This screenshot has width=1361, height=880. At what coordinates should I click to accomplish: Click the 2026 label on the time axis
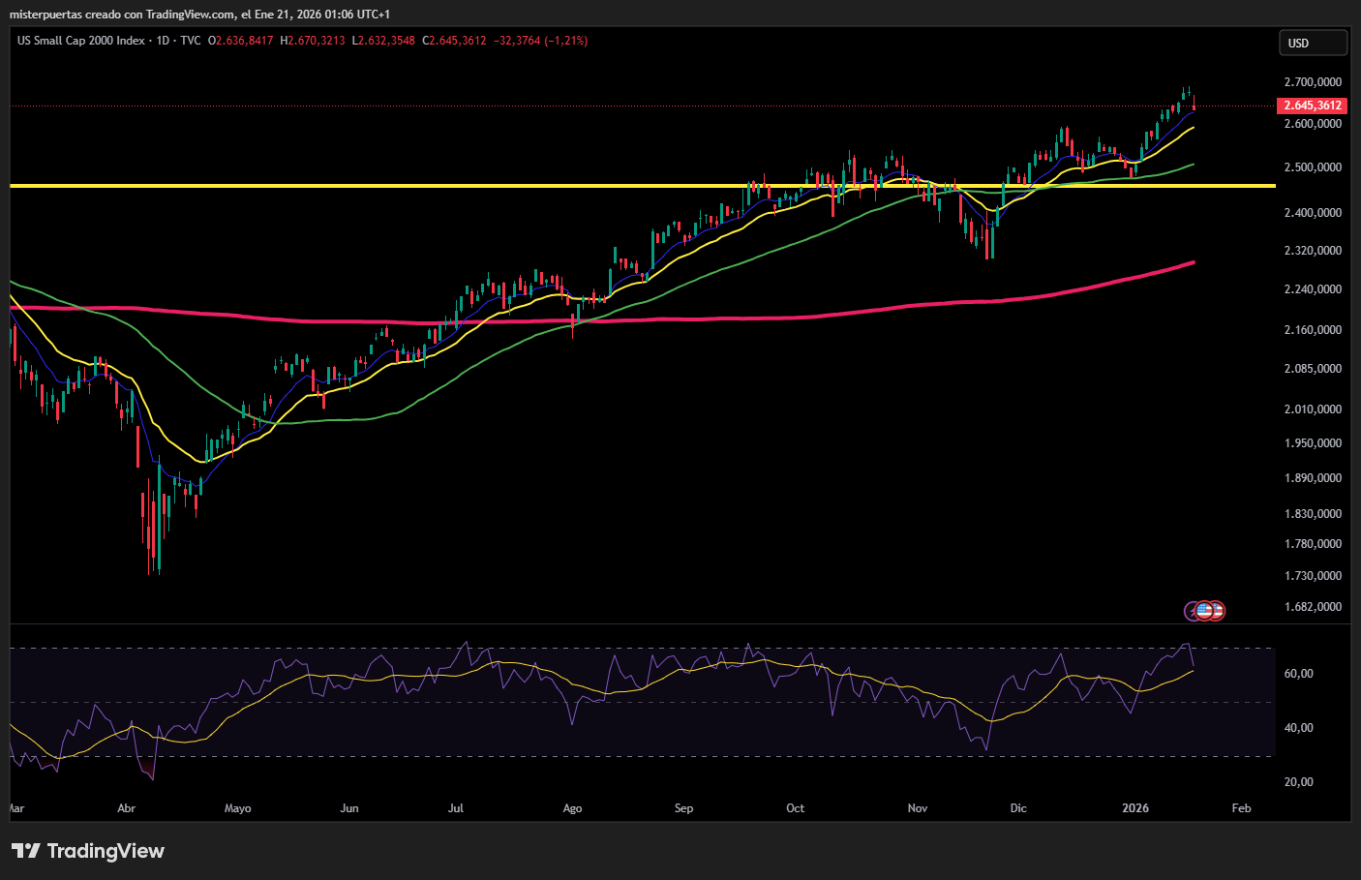[x=1135, y=808]
